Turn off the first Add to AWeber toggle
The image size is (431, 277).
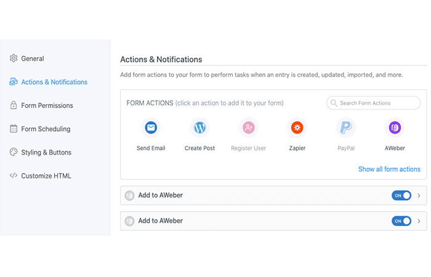pos(401,195)
